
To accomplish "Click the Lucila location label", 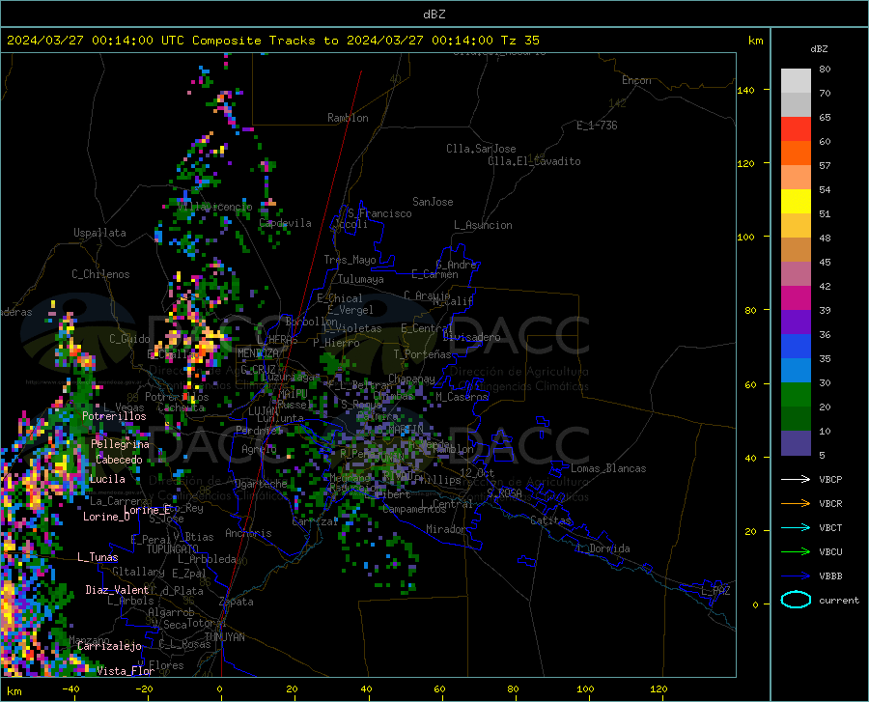I will (107, 479).
